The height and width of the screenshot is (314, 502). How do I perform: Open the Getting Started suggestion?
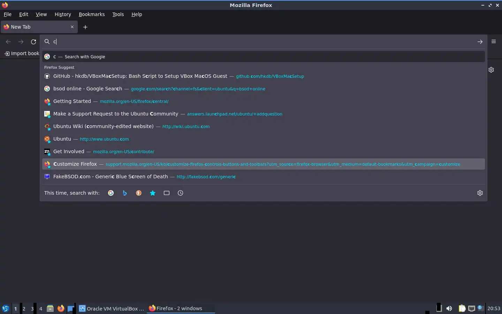coord(263,101)
